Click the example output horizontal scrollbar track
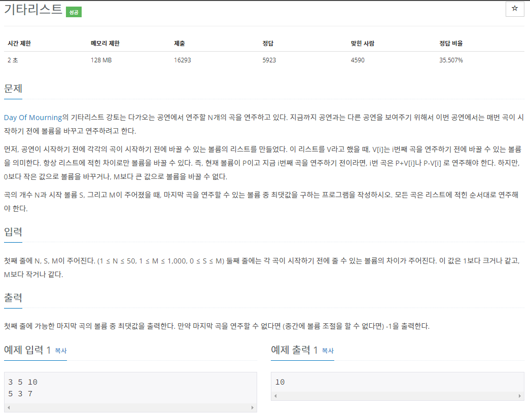 (398, 396)
